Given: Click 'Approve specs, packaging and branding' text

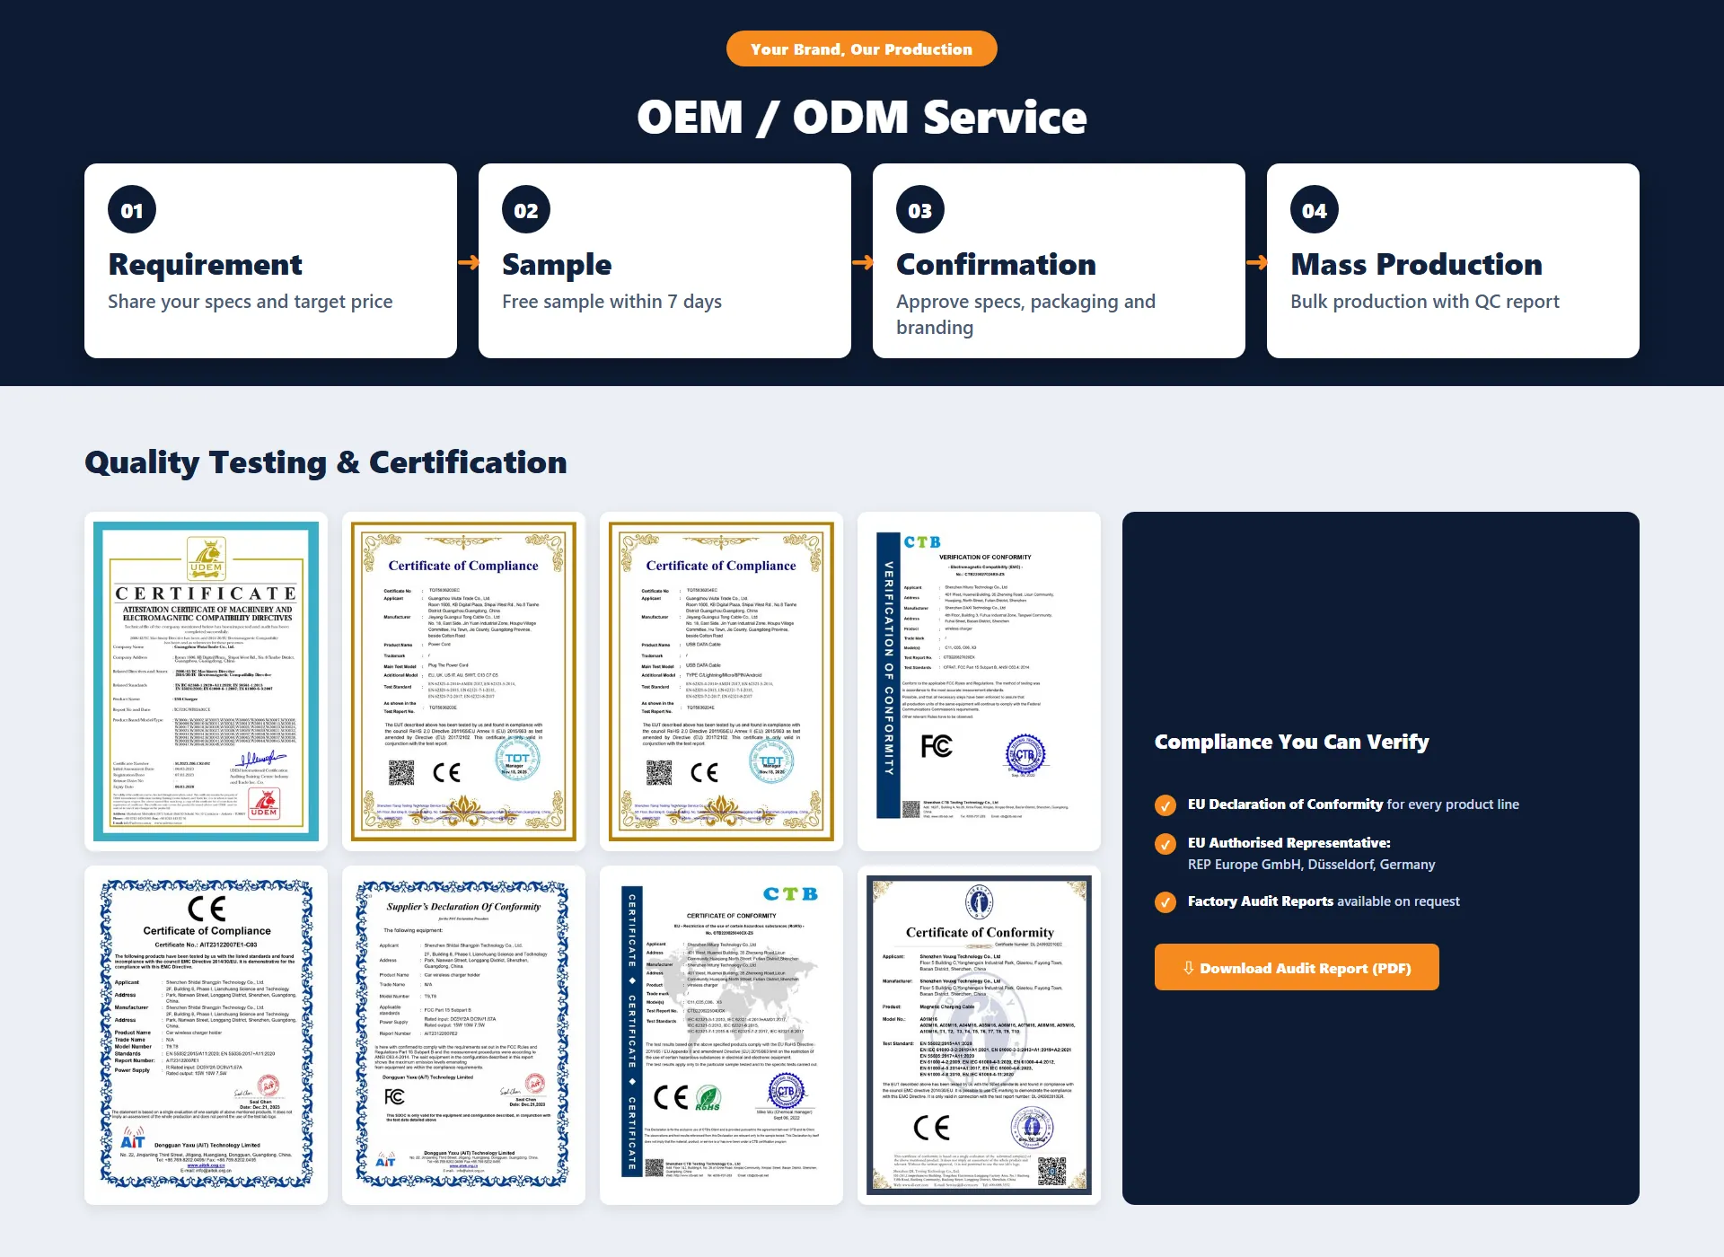Looking at the screenshot, I should (1025, 314).
